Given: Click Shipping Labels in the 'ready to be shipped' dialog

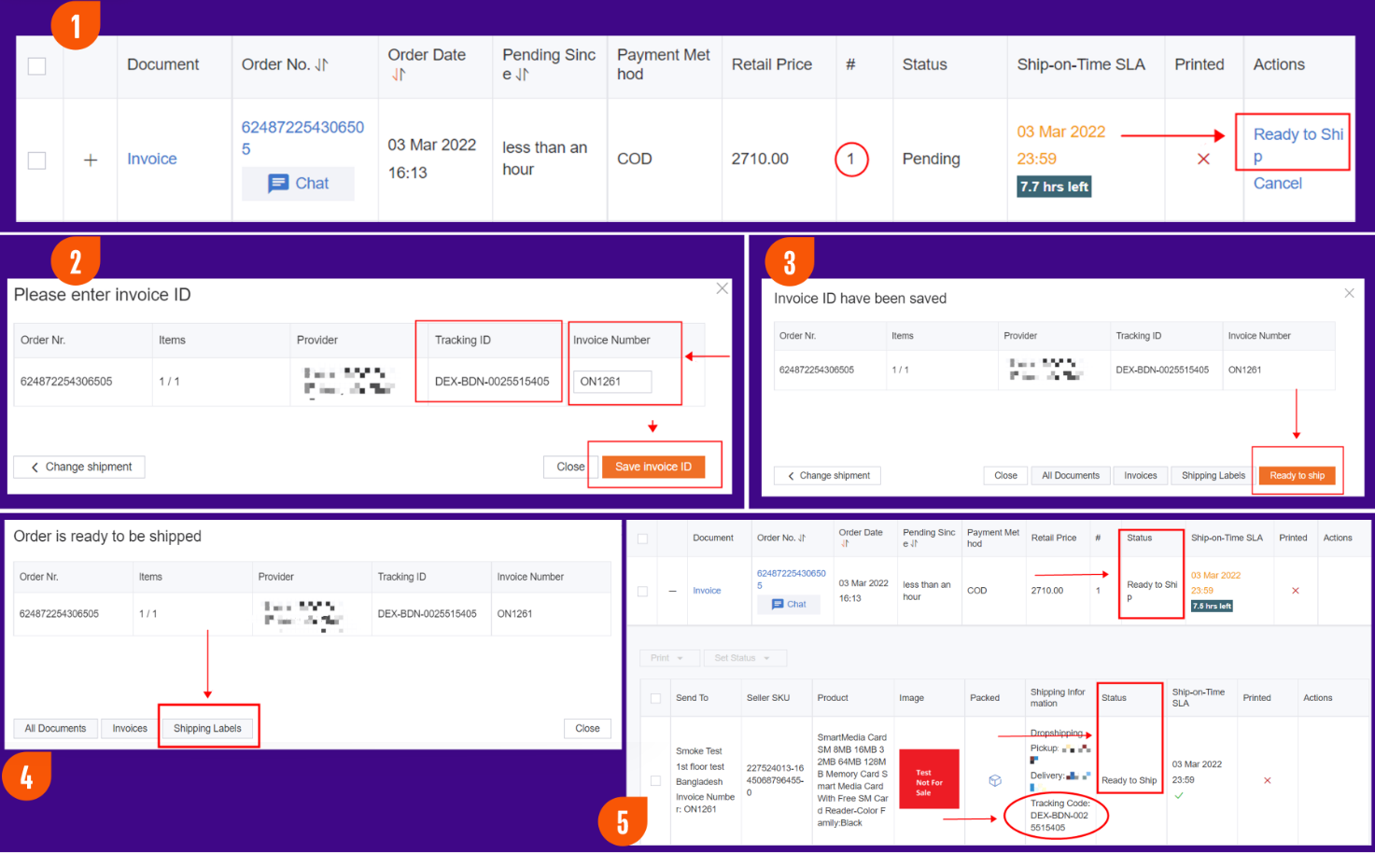Looking at the screenshot, I should coord(207,728).
